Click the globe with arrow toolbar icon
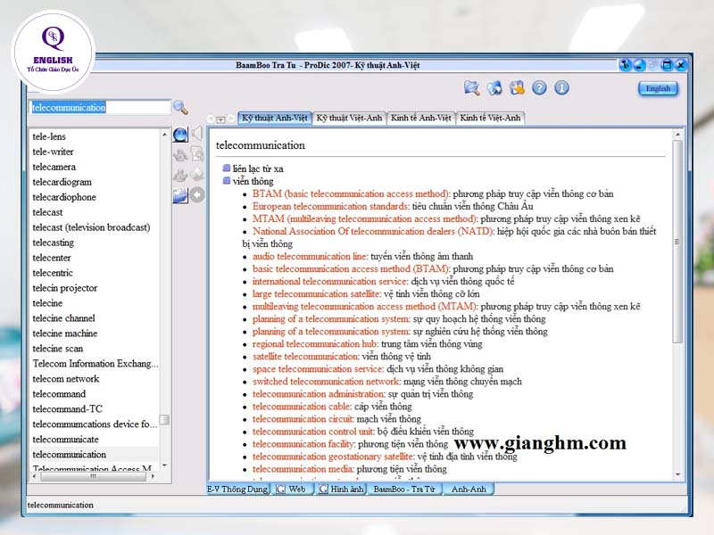The height and width of the screenshot is (535, 714). click(494, 87)
